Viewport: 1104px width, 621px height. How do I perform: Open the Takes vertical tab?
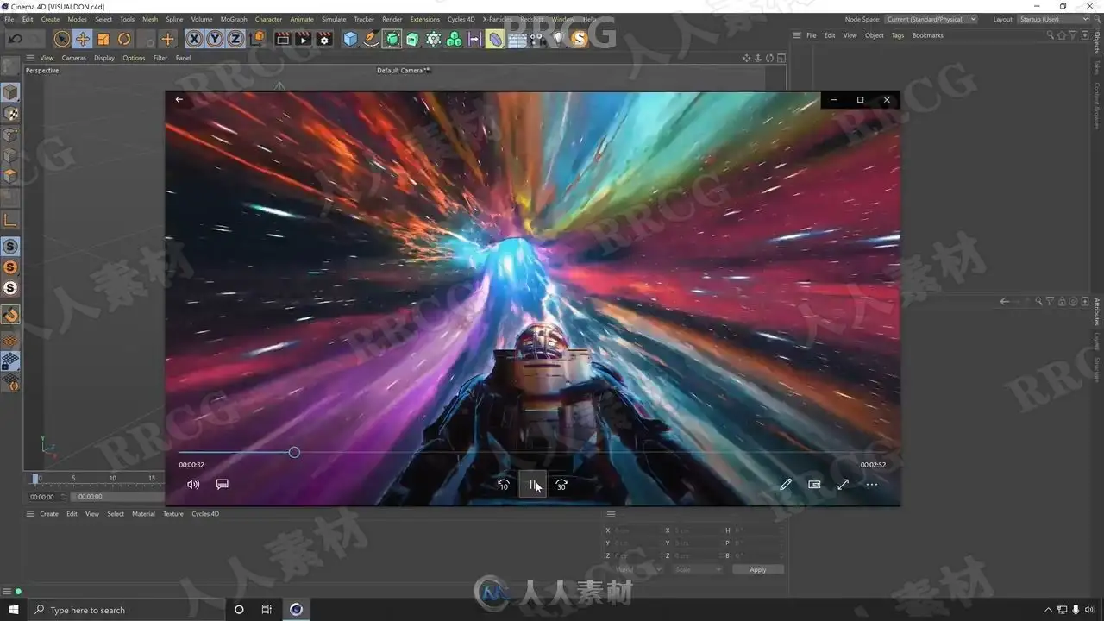1097,67
